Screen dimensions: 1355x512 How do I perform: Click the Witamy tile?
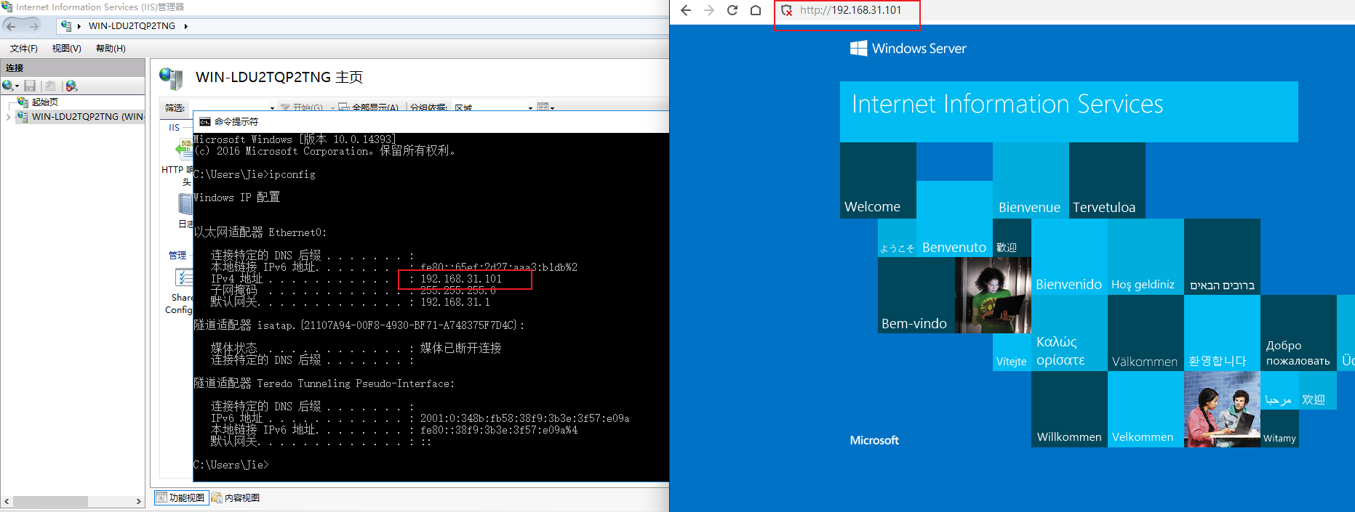[1279, 428]
